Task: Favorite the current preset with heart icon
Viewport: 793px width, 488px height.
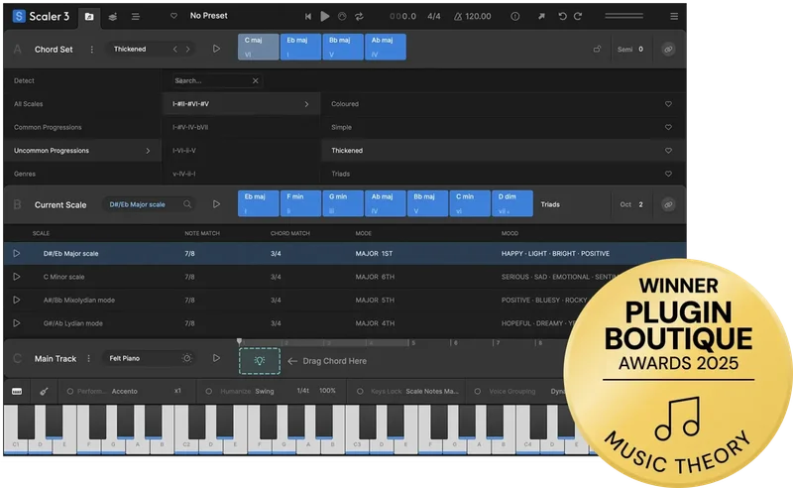Action: coord(174,16)
